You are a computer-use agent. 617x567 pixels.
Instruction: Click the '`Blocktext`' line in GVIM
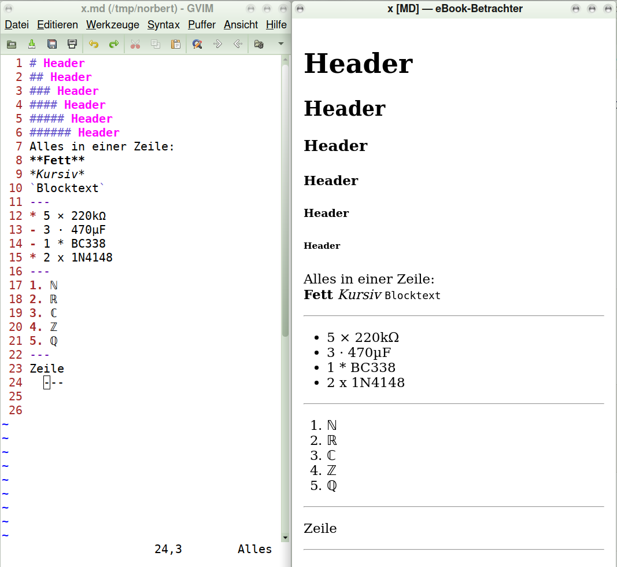(67, 188)
